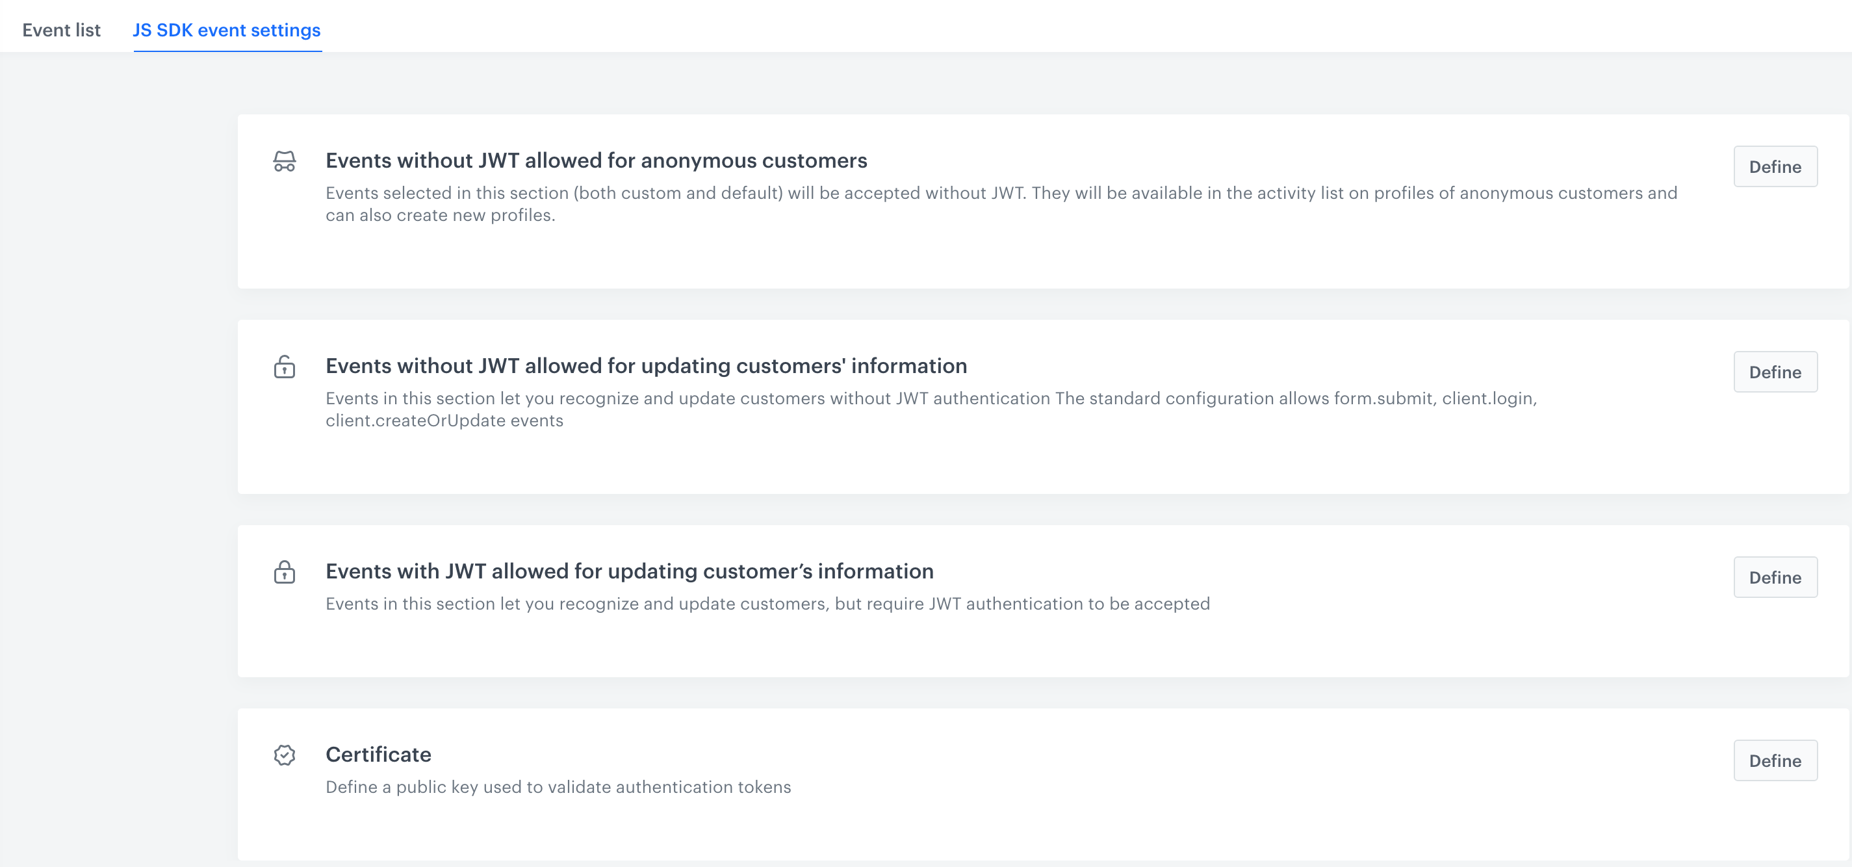
Task: Switch to the Event list tab
Action: click(61, 30)
